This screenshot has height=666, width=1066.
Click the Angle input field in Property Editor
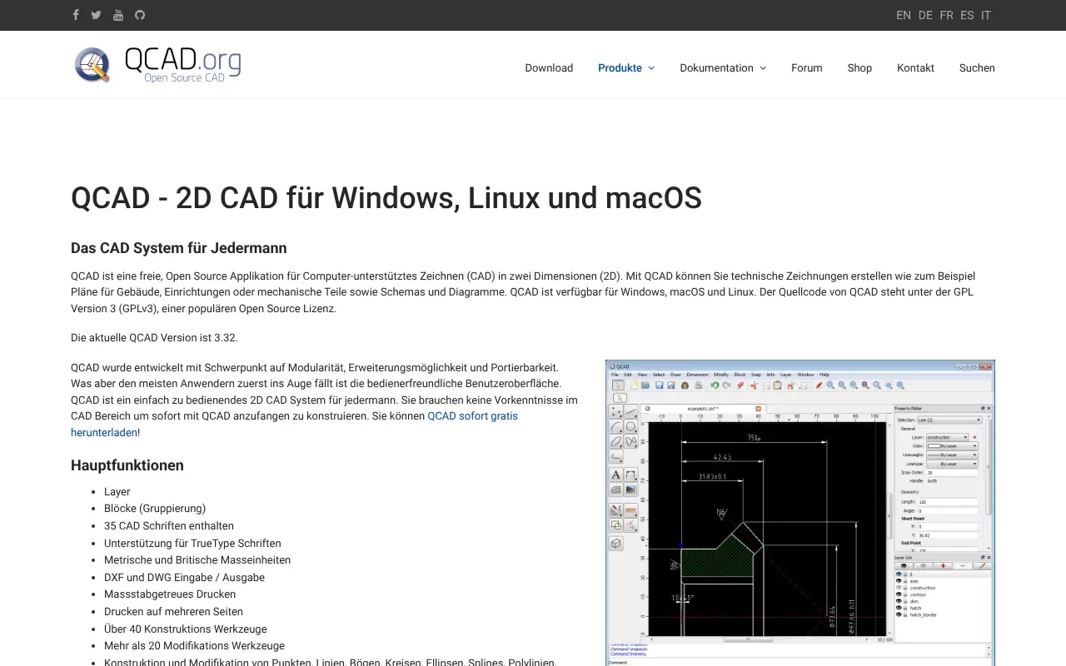(949, 510)
